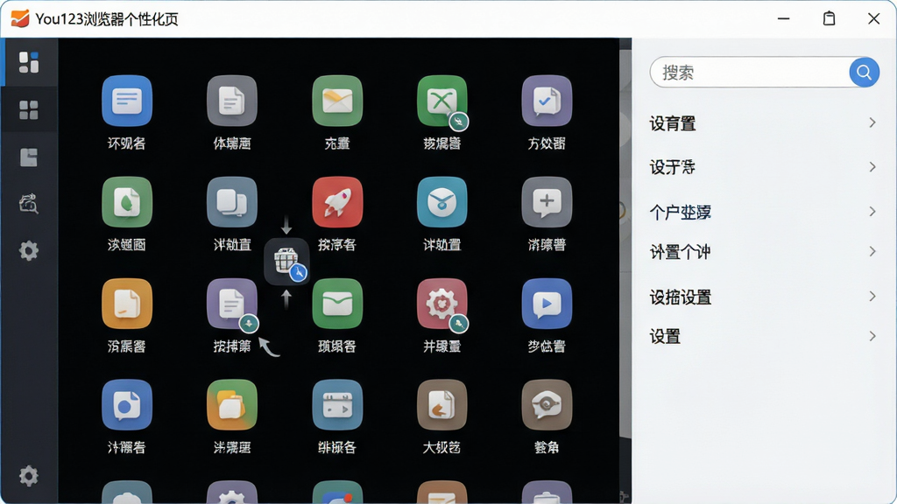Image resolution: width=897 pixels, height=504 pixels.
Task: Open the gear icon at sidebar bottom
Action: pyautogui.click(x=29, y=475)
